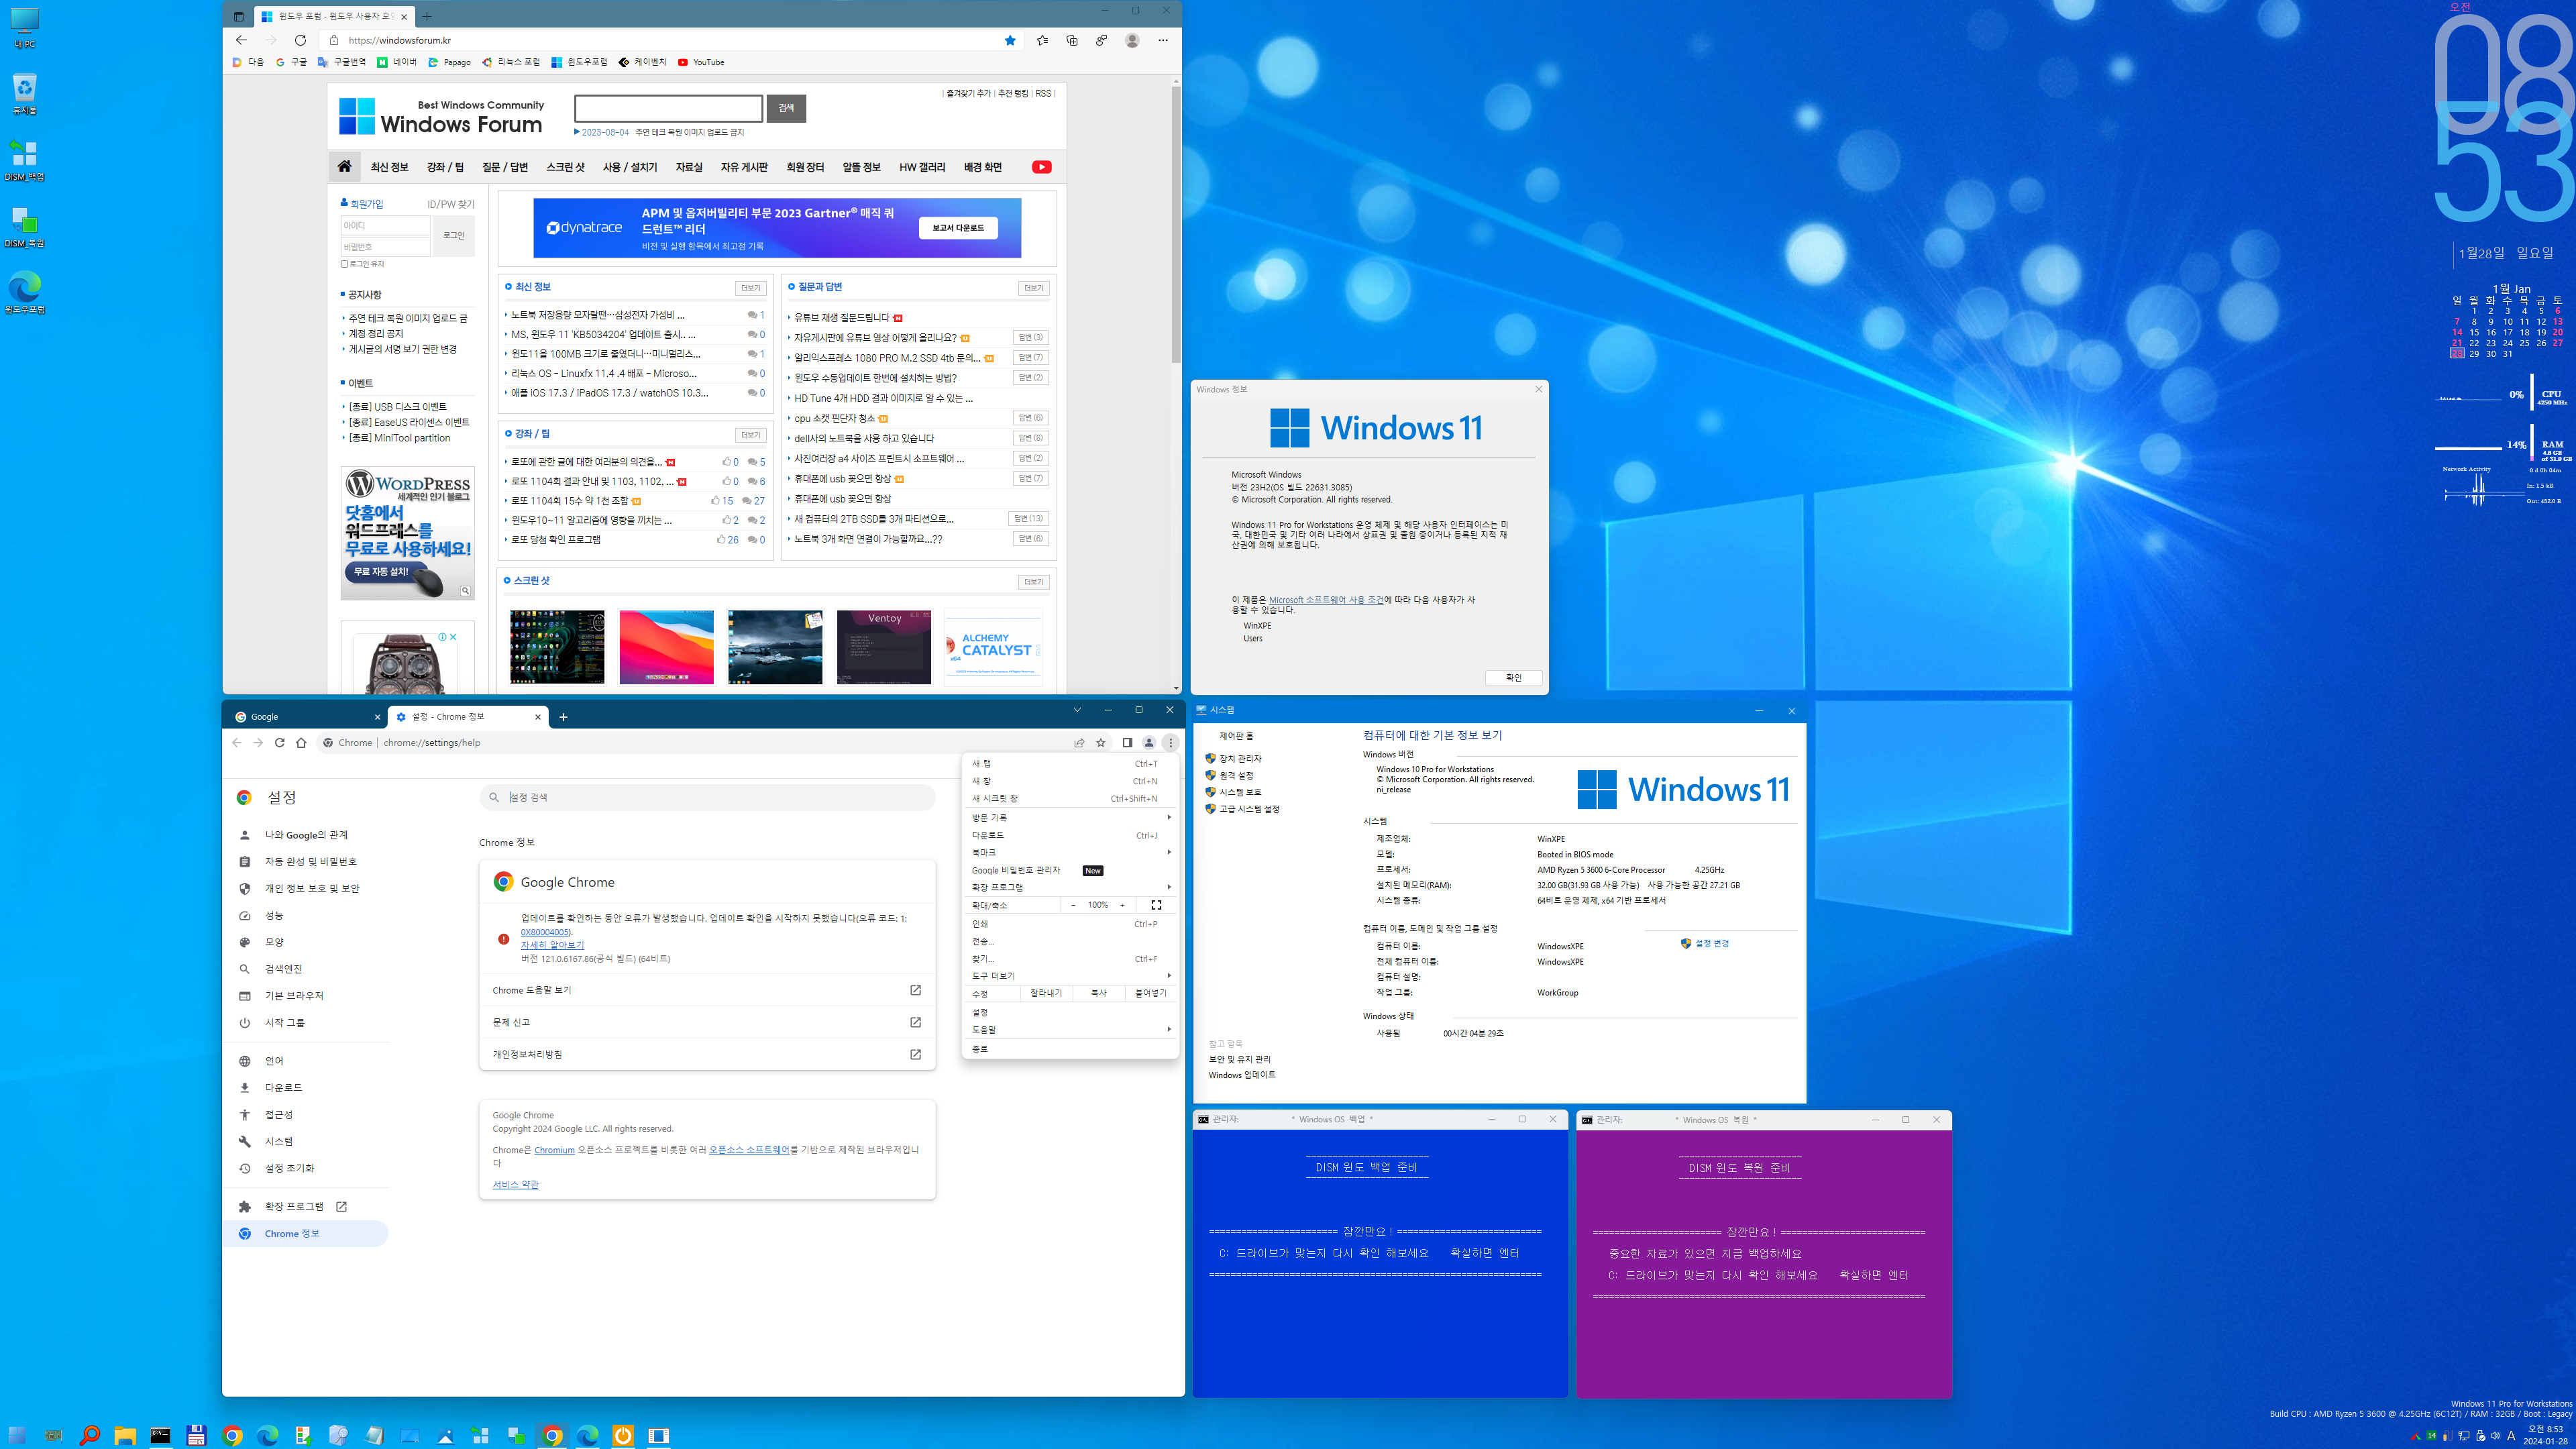2576x1449 pixels.
Task: Click 설정 변경 link in 시스템 window
Action: click(1712, 943)
